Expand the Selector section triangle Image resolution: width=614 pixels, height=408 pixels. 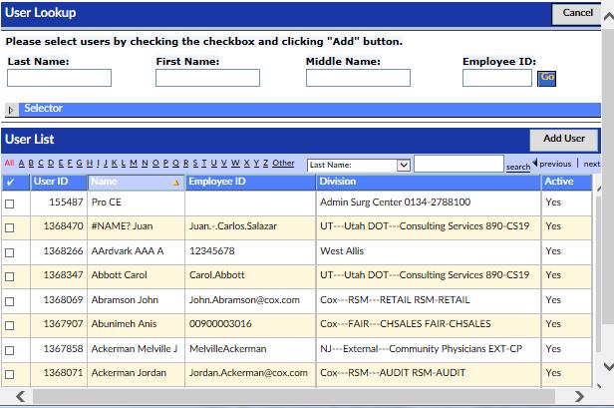click(x=11, y=109)
